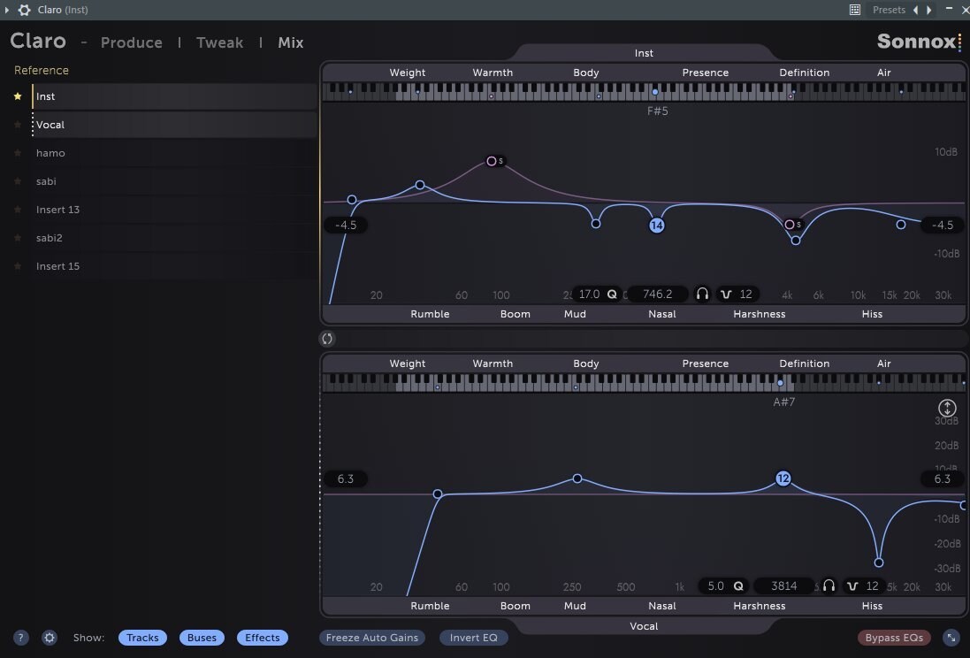The width and height of the screenshot is (970, 658).
Task: Click the Q icon next to 5.0
Action: point(738,585)
